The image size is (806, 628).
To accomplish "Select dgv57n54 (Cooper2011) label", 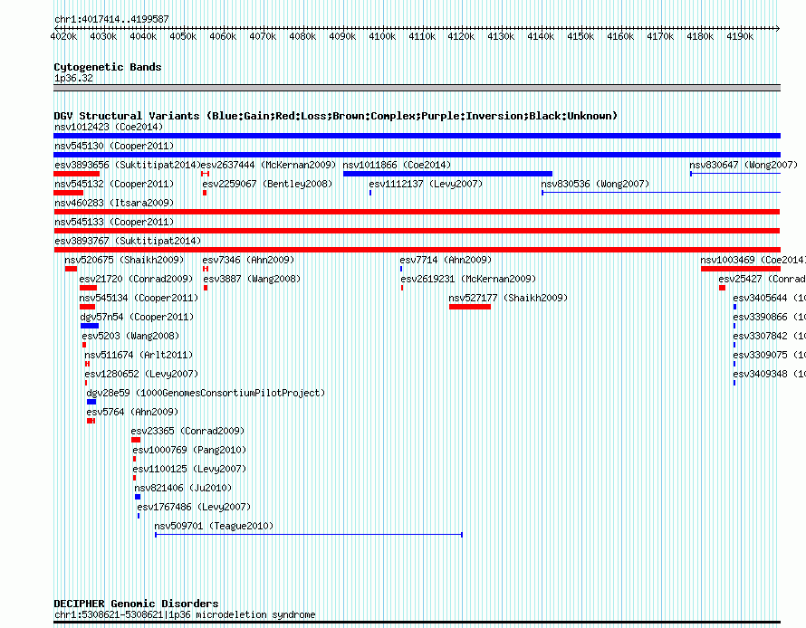I will (x=137, y=317).
